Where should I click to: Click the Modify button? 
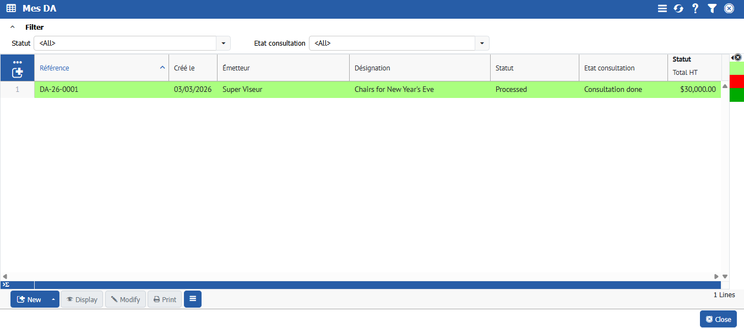[x=126, y=299]
